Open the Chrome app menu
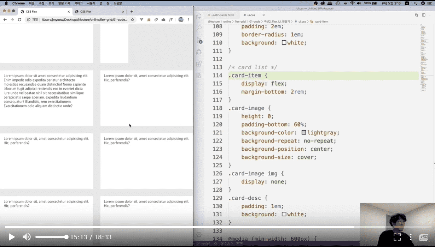 pos(18,3)
